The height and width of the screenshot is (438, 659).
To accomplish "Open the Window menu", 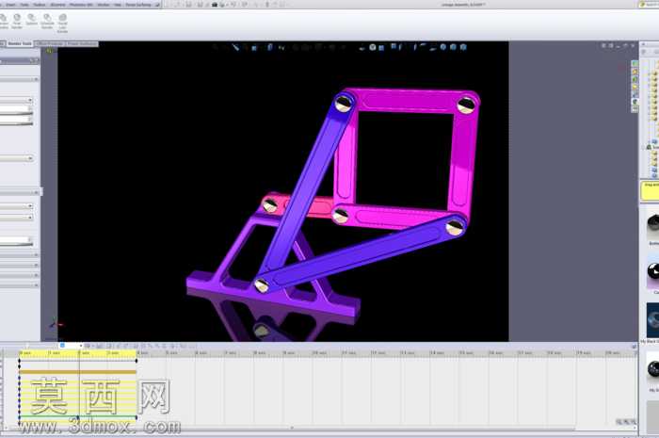I will [x=104, y=5].
